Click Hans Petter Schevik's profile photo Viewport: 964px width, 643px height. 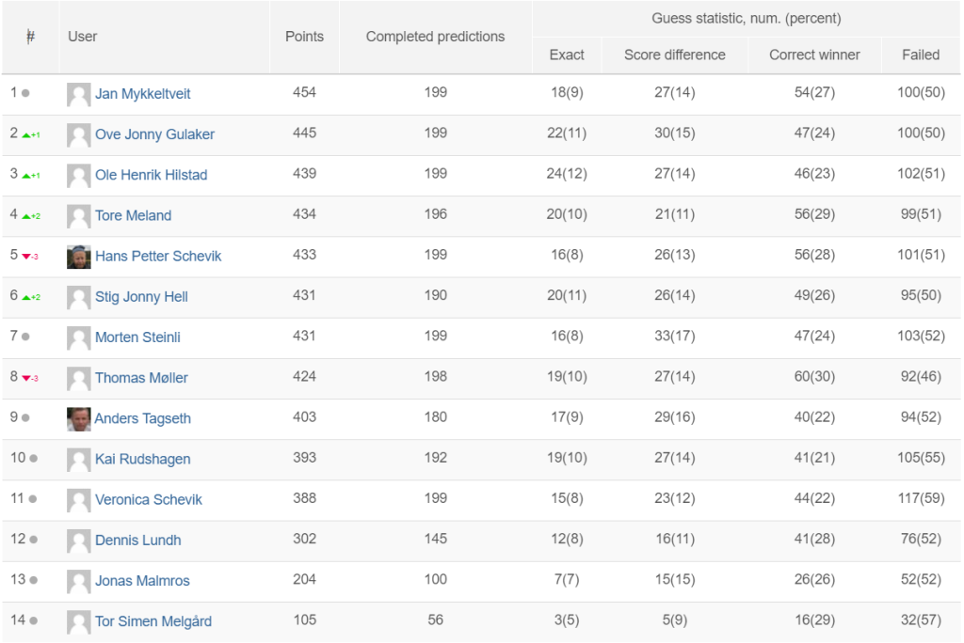[x=79, y=257]
